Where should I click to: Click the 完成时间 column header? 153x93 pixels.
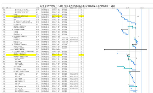(55, 8)
